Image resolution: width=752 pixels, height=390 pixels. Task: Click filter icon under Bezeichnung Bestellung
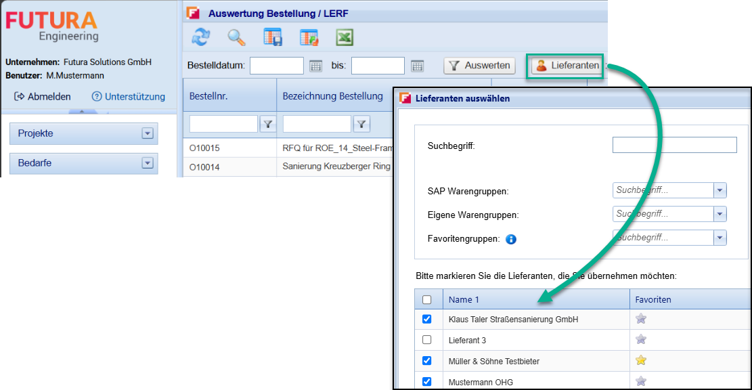pos(361,124)
